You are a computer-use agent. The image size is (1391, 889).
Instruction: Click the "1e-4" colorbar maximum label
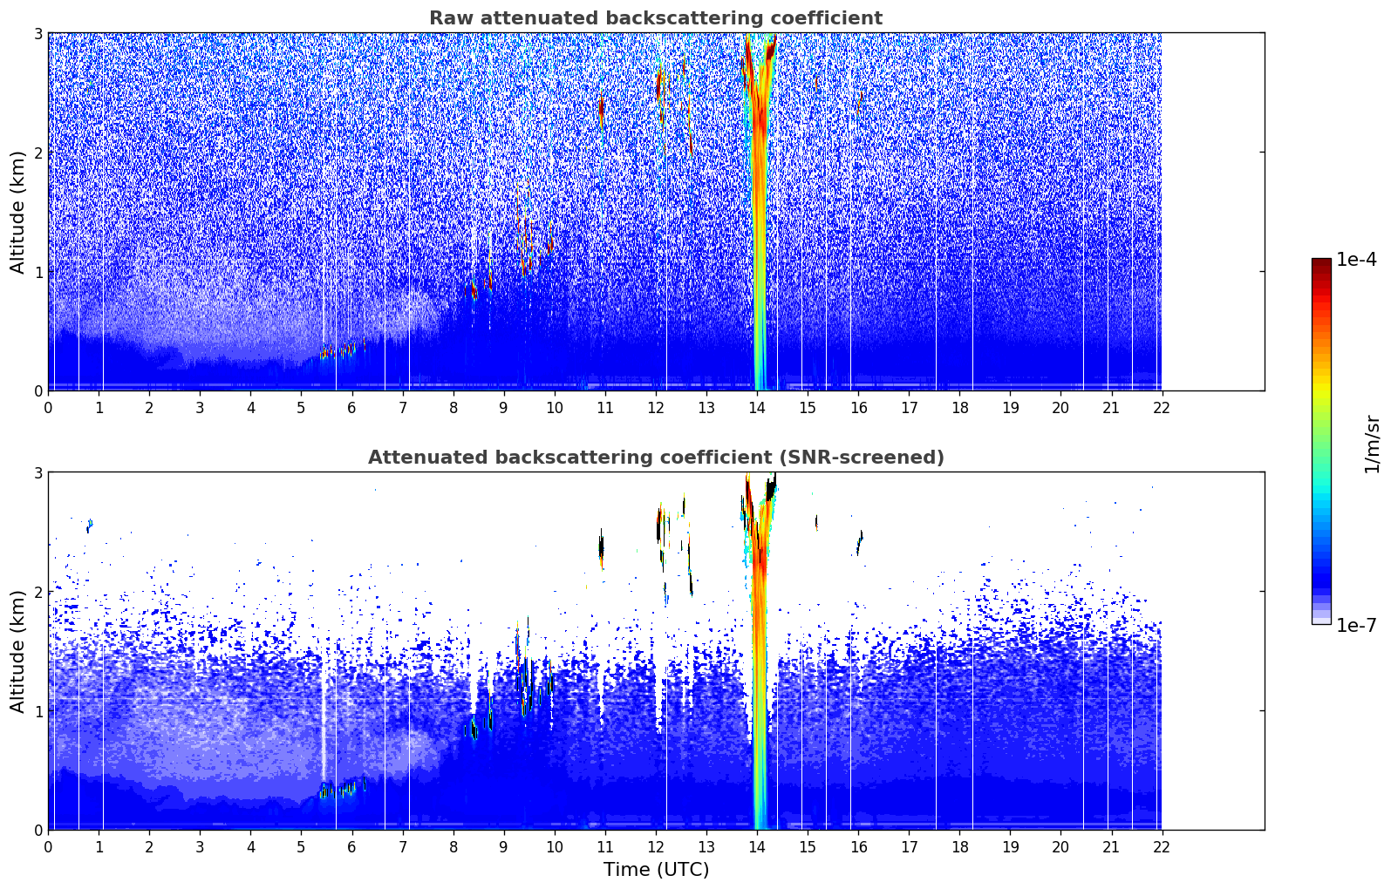point(1356,260)
